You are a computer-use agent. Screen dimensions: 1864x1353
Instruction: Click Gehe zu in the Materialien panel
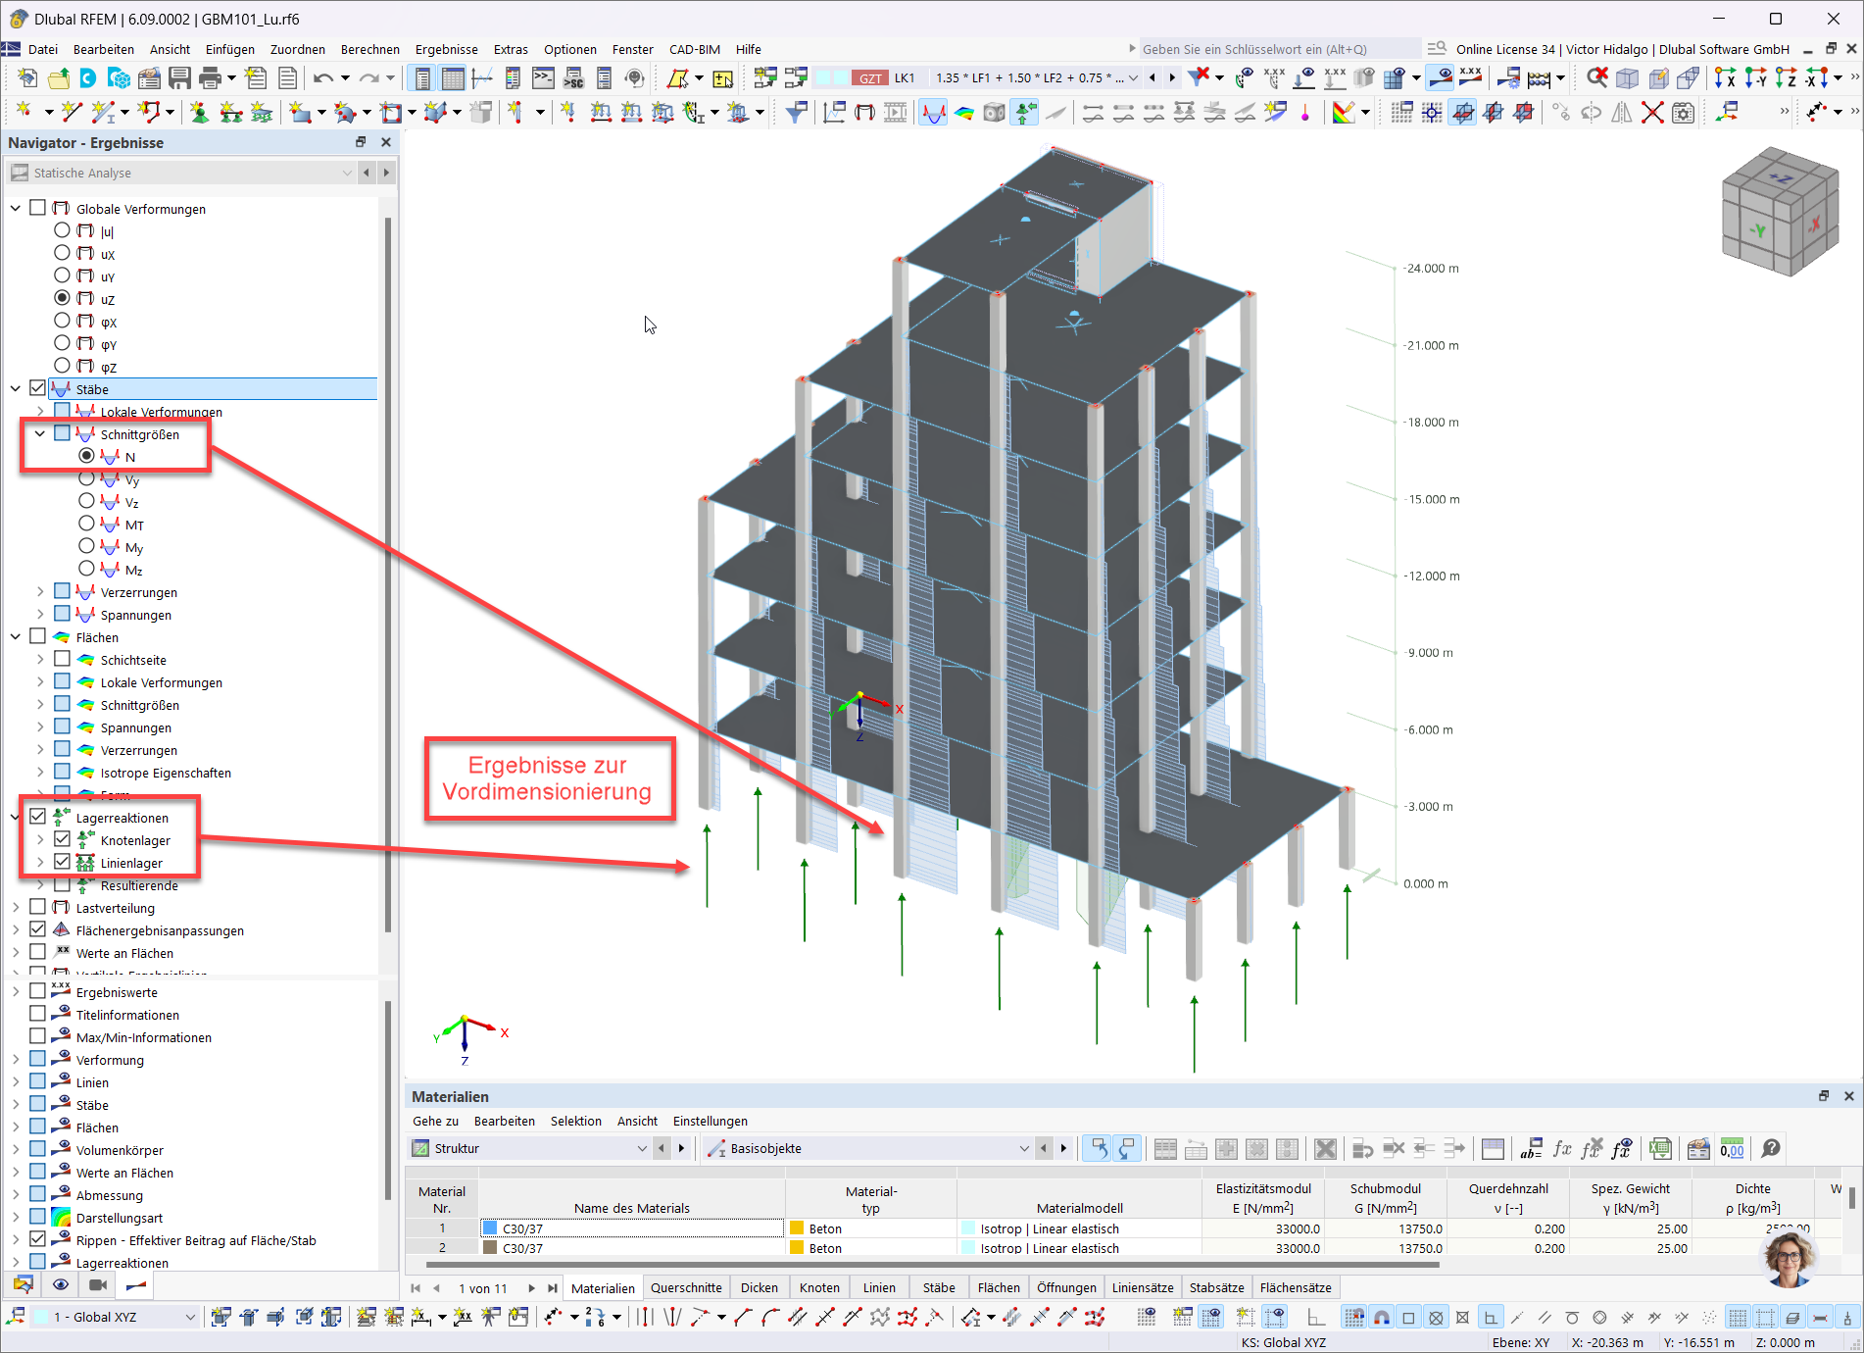[x=434, y=1121]
